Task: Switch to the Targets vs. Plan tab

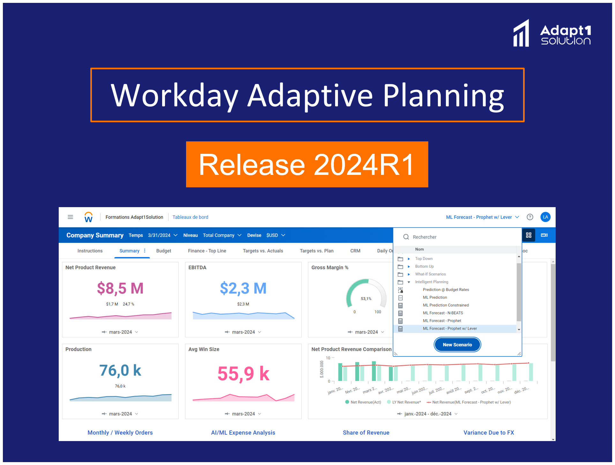Action: (x=317, y=251)
